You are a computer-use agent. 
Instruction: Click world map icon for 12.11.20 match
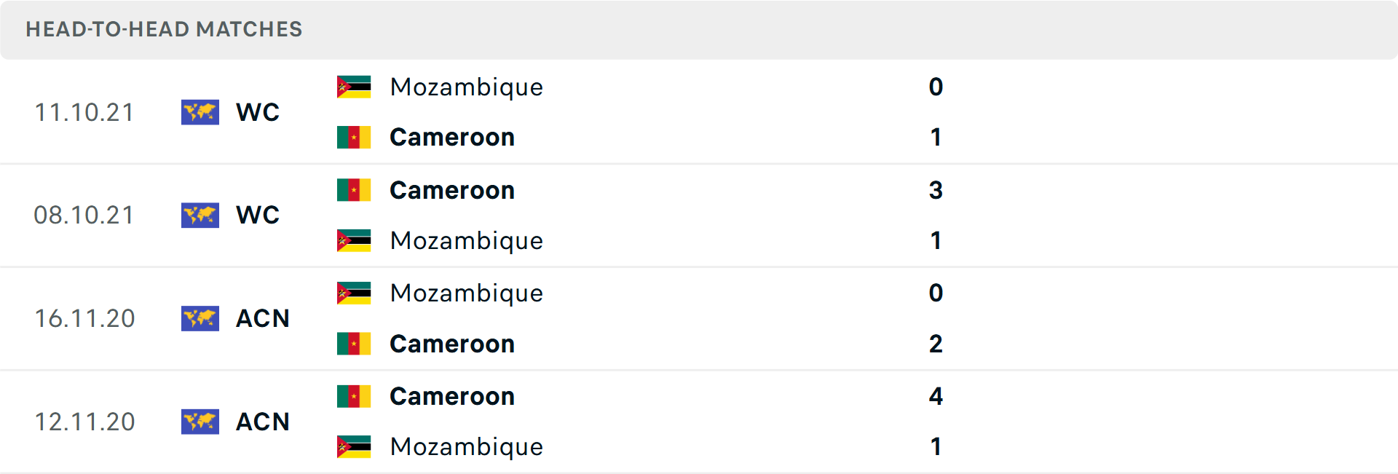(x=200, y=422)
